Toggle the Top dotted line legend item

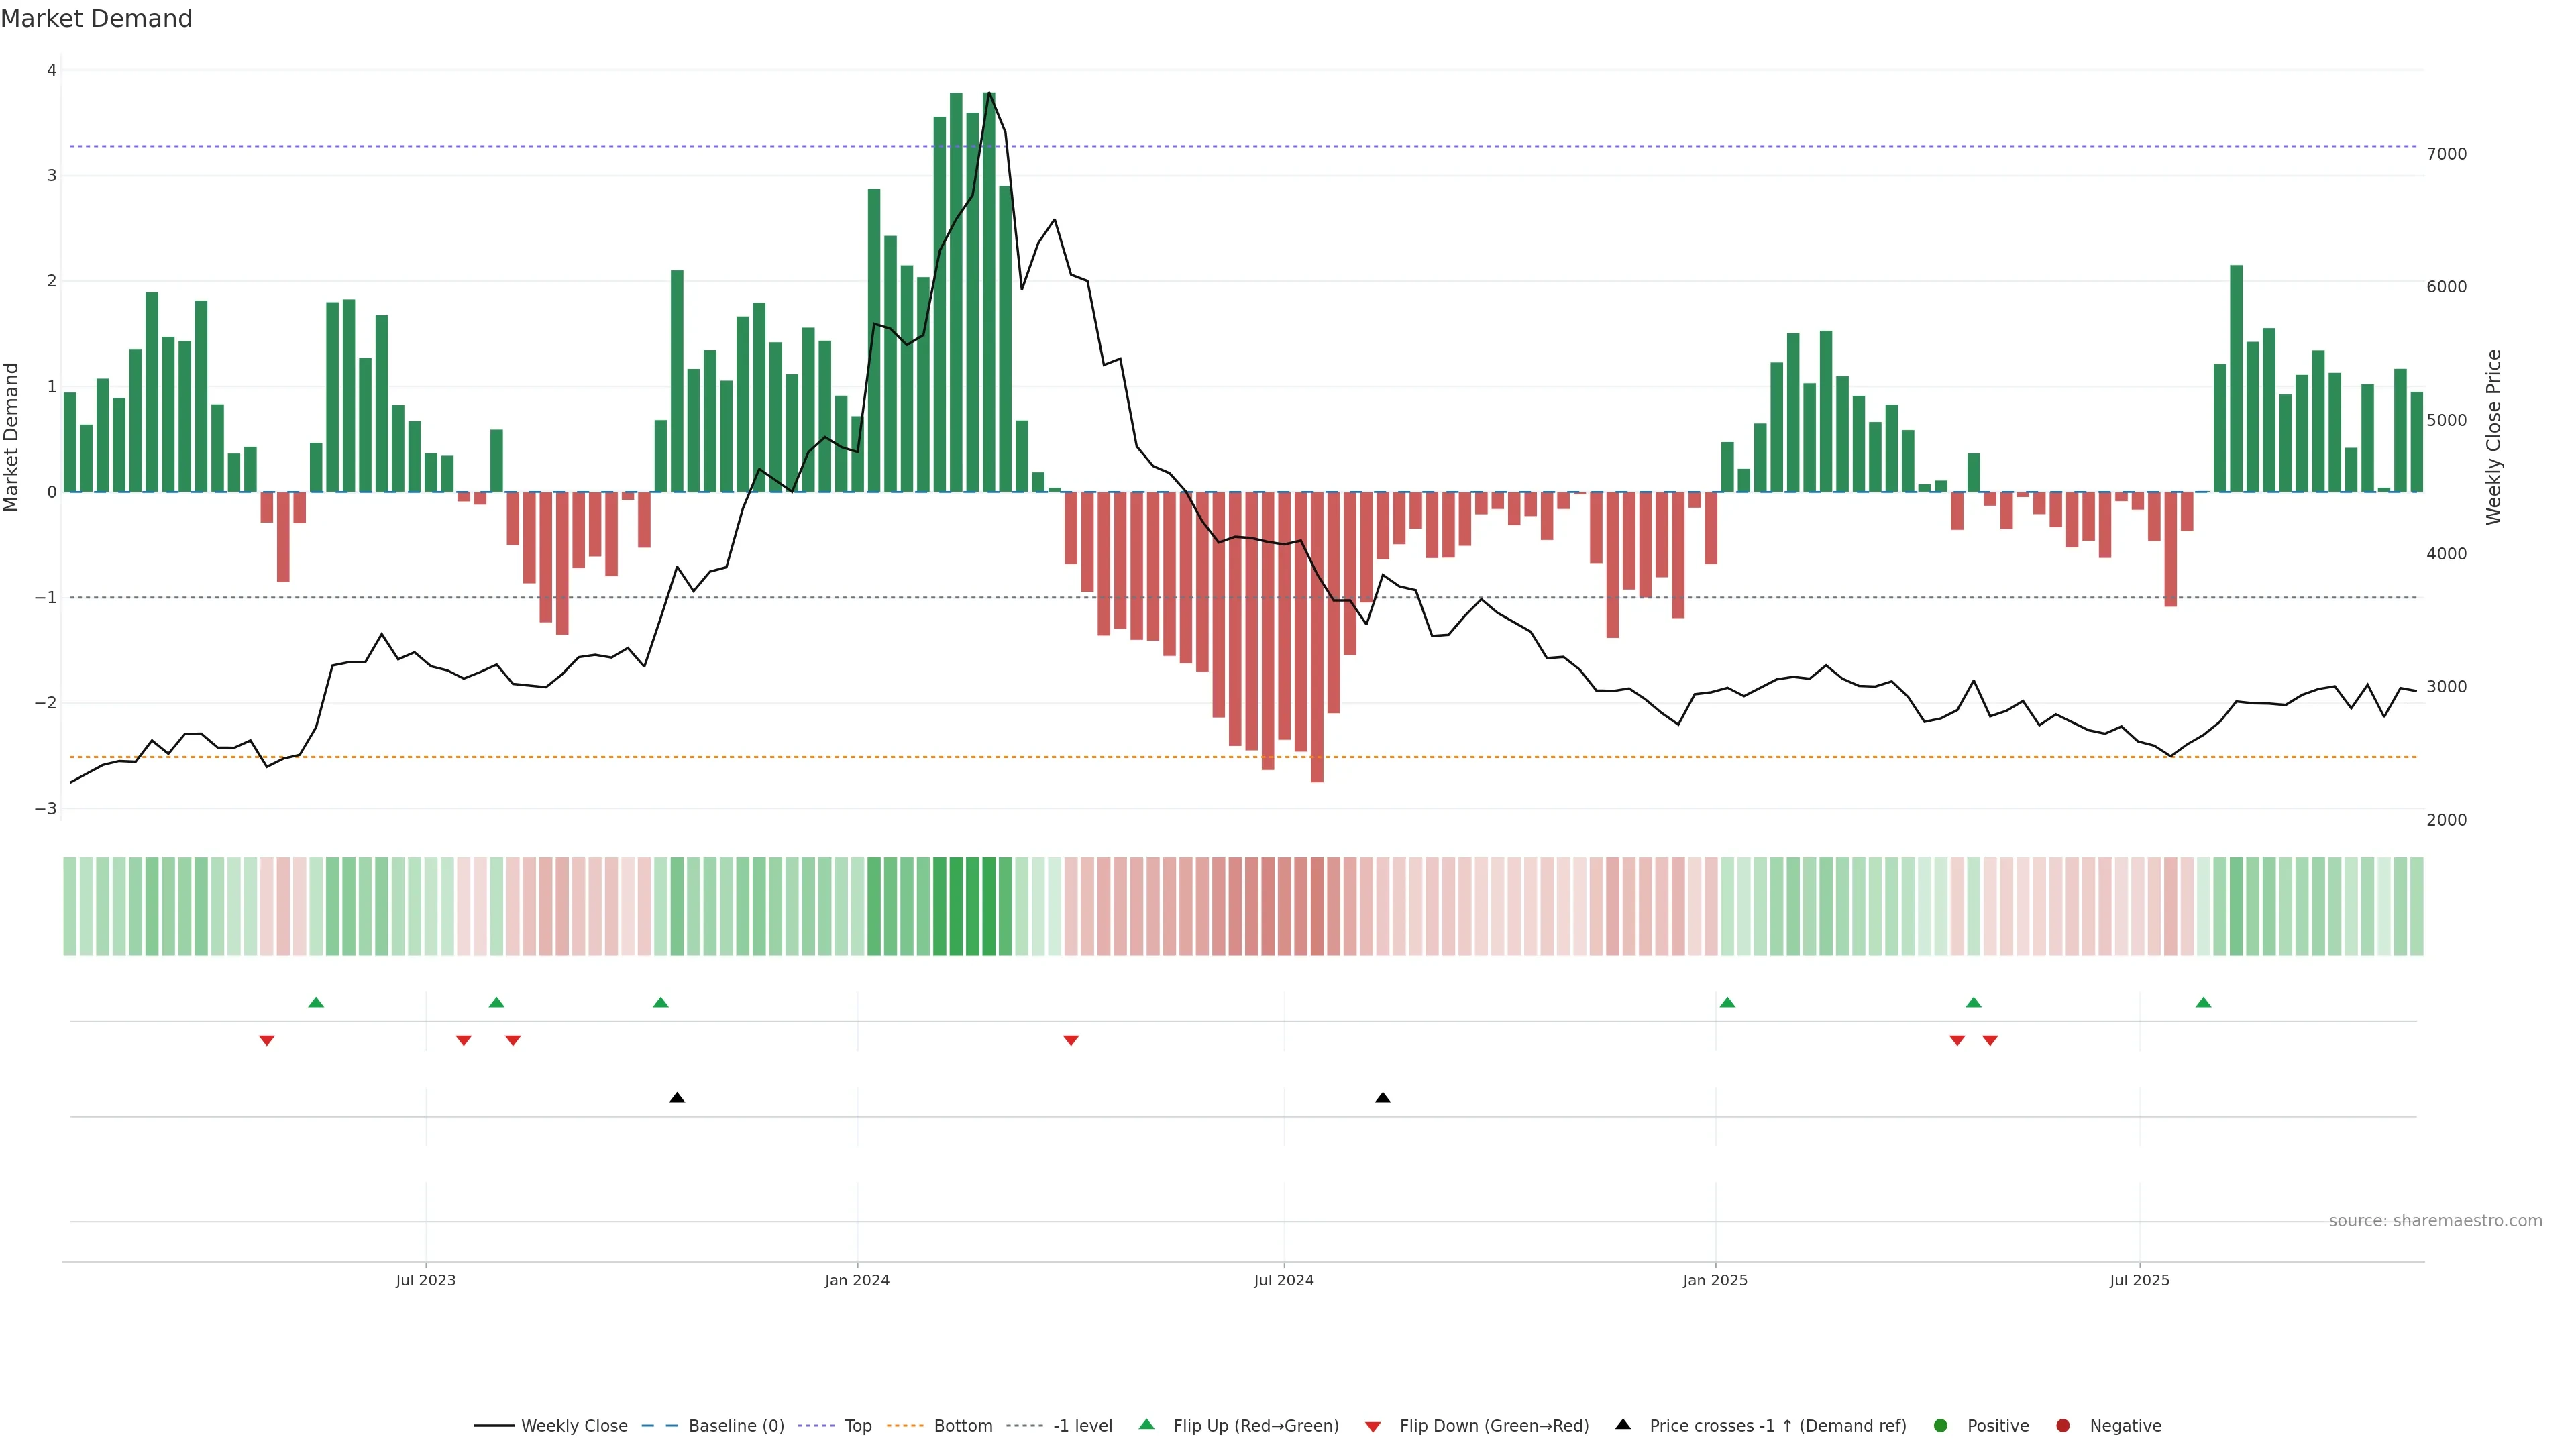tap(857, 1426)
